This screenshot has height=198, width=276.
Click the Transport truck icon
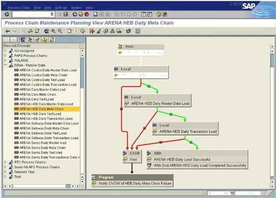pyautogui.click(x=119, y=31)
